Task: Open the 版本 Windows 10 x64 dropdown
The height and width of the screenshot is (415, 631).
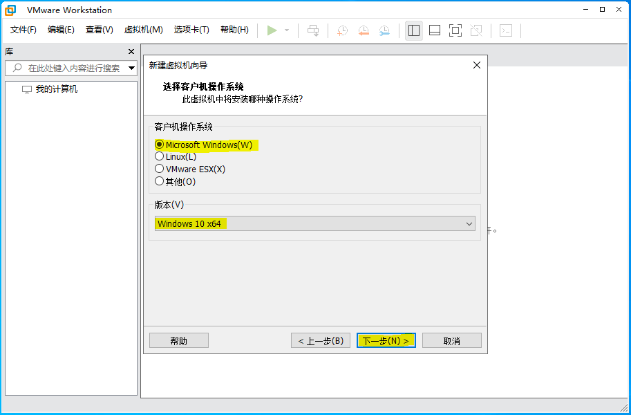Action: 315,223
